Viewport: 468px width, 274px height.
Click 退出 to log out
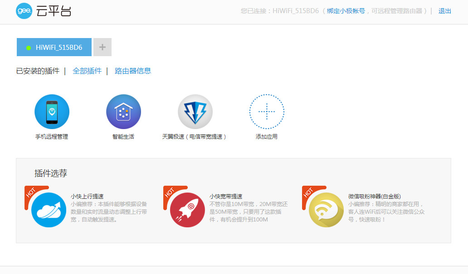pyautogui.click(x=444, y=11)
